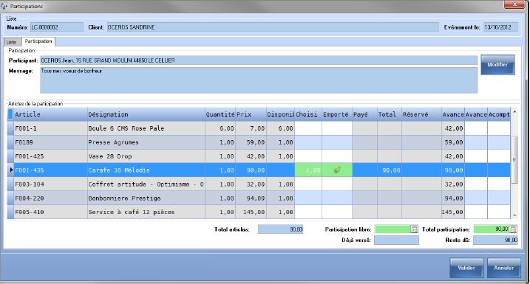This screenshot has width=530, height=284.
Task: Click the Modifier button
Action: point(497,64)
